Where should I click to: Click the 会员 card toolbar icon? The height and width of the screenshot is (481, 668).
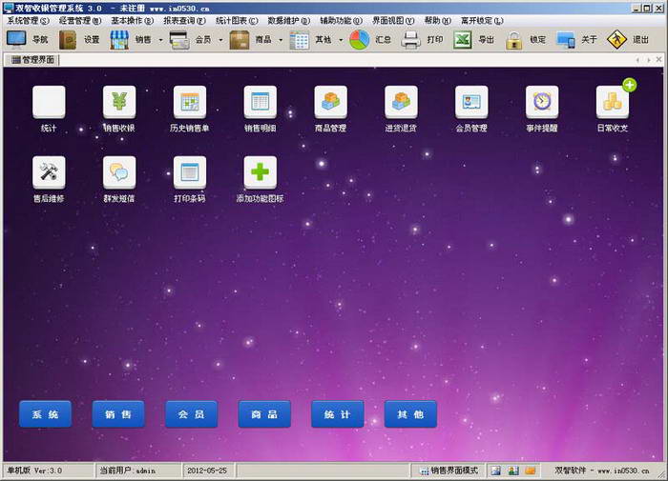click(x=179, y=40)
